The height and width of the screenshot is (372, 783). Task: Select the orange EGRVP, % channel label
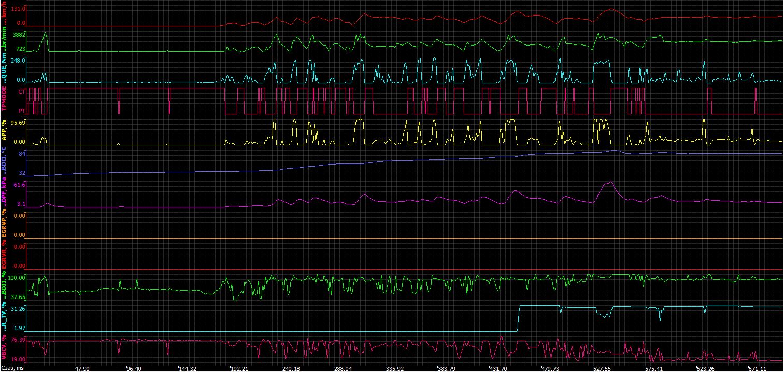(4, 225)
